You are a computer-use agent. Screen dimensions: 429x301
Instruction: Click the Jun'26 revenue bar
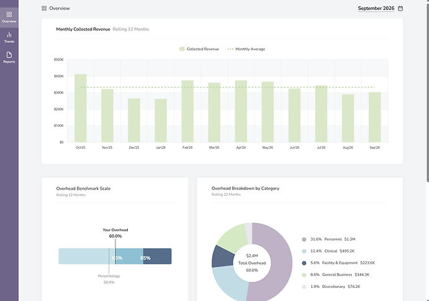pos(294,115)
